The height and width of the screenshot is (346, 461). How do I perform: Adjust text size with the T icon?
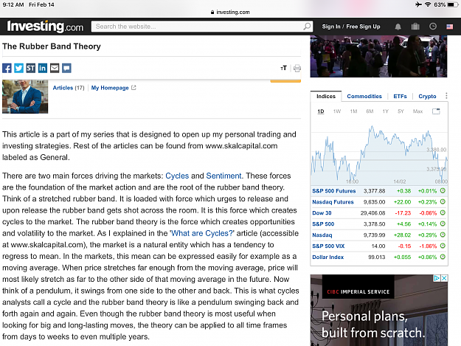click(283, 68)
